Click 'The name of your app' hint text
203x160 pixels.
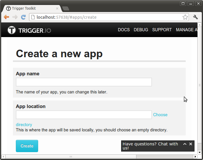coord(62,92)
